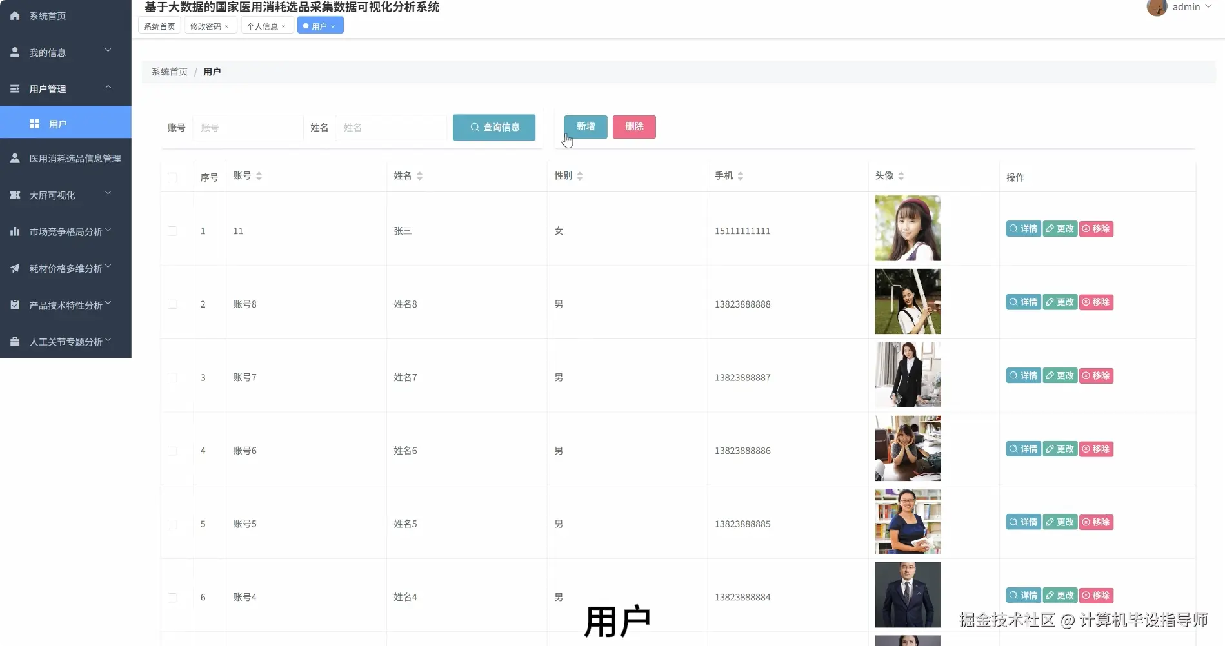Click 移除 for user 张三
Screen dimensions: 1225x646
[1096, 229]
